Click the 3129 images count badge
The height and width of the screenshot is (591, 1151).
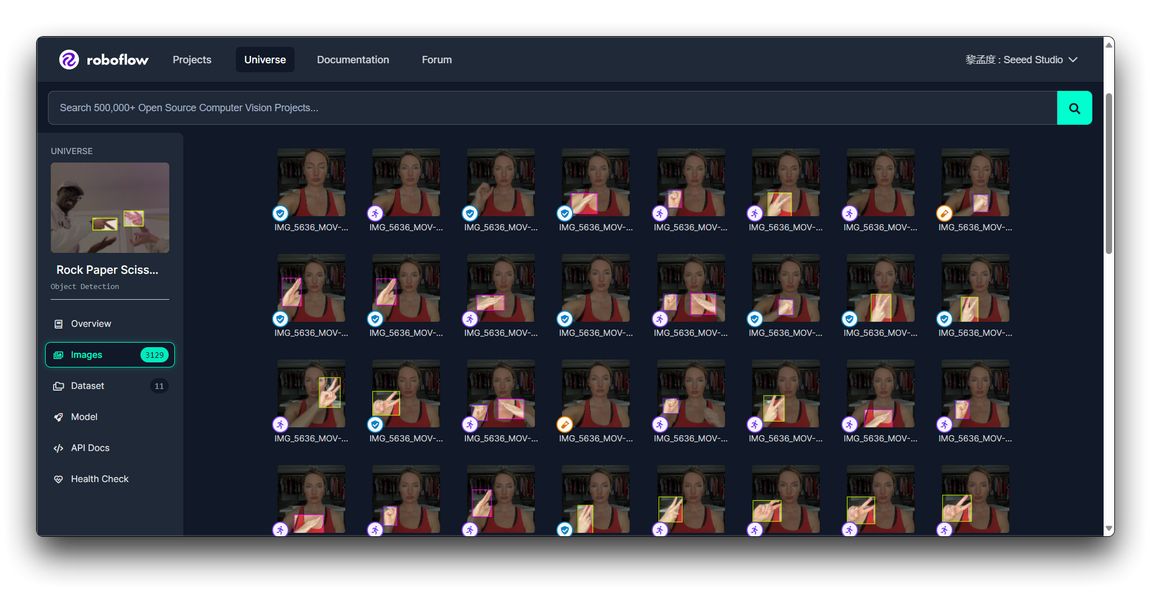[154, 355]
